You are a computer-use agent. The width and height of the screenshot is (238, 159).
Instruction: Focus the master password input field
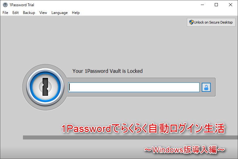tap(134, 87)
